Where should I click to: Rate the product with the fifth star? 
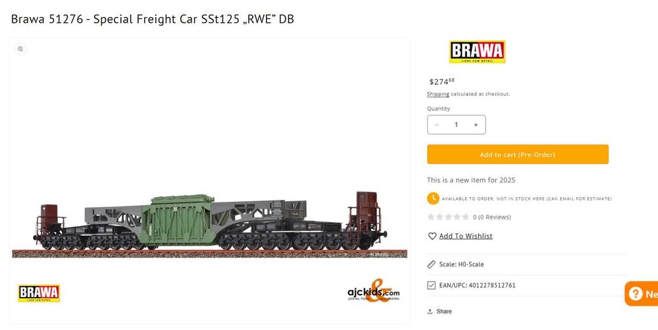465,217
